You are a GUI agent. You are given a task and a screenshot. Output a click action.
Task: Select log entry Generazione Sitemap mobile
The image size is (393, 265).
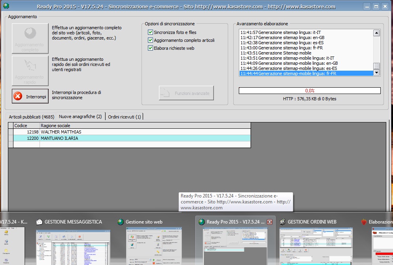click(306, 53)
